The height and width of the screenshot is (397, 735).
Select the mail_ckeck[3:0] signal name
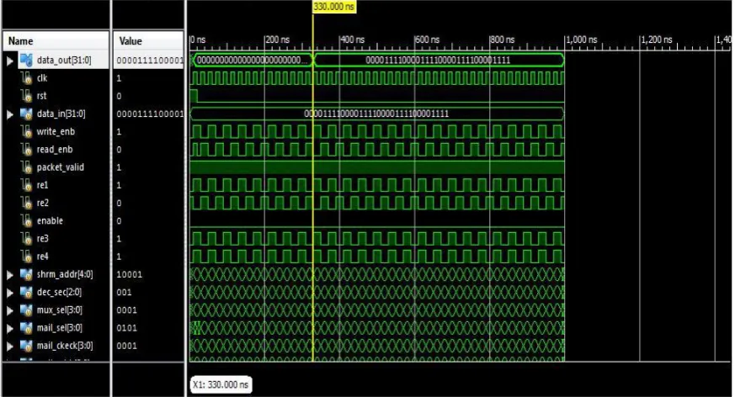point(65,346)
